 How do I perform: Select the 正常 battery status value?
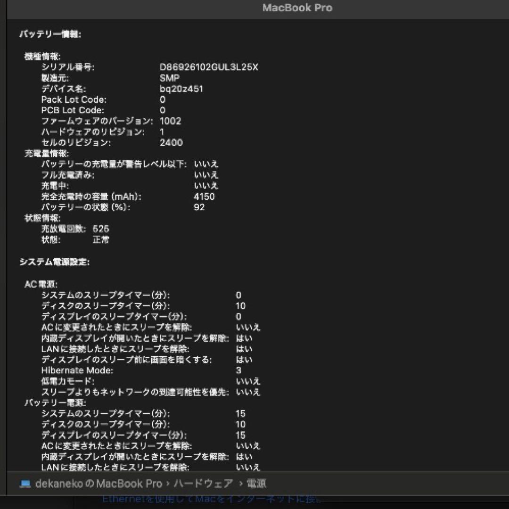tap(101, 239)
